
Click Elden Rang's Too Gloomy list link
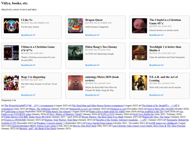coord(58,112)
